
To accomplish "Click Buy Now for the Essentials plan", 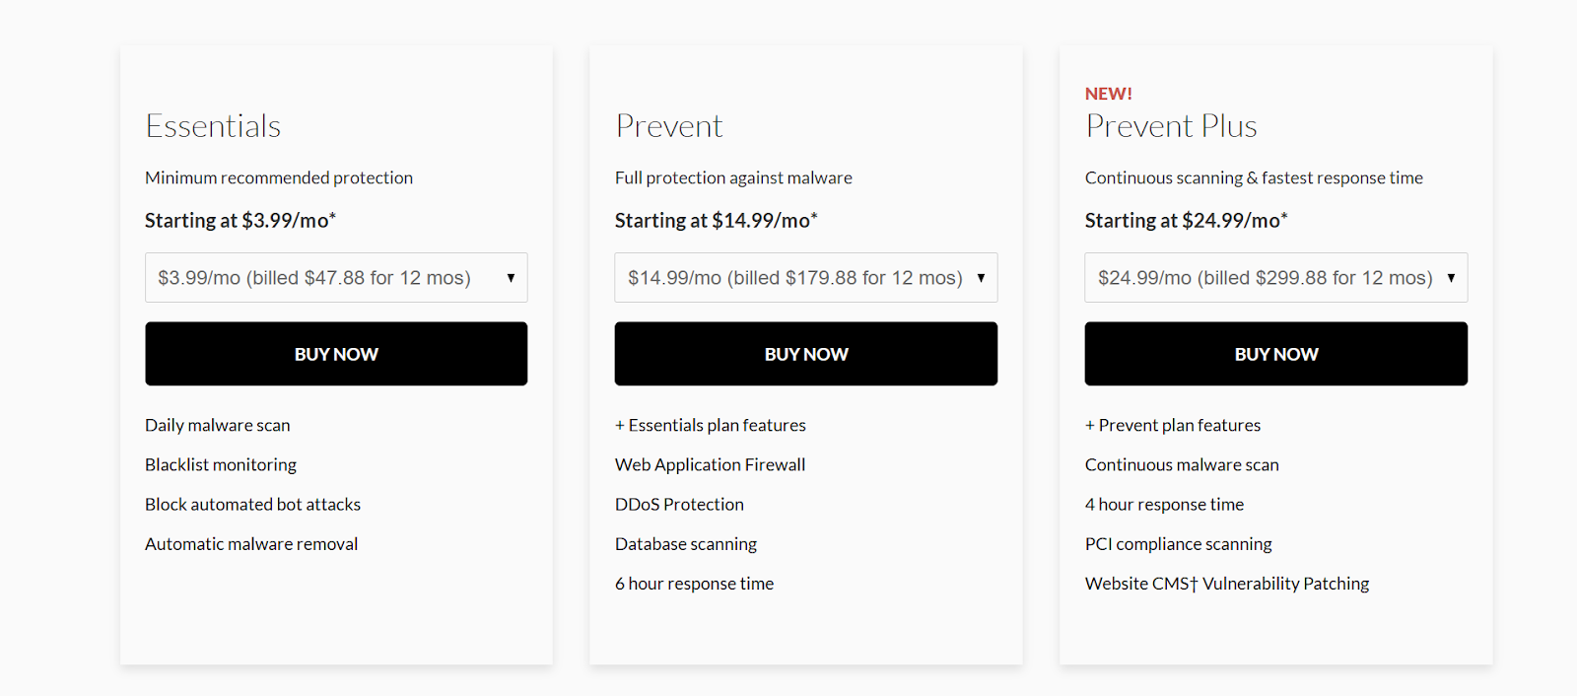I will coord(336,354).
